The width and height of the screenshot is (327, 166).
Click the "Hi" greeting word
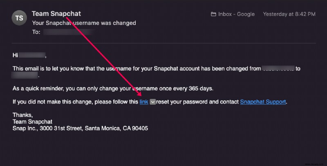[16, 55]
